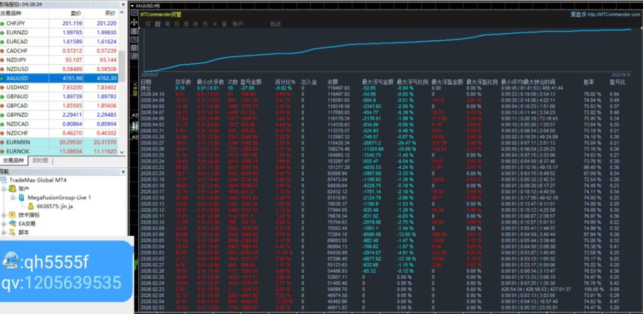Screen dimensions: 643x314
Task: Open the 交易品种 tab
Action: click(14, 160)
